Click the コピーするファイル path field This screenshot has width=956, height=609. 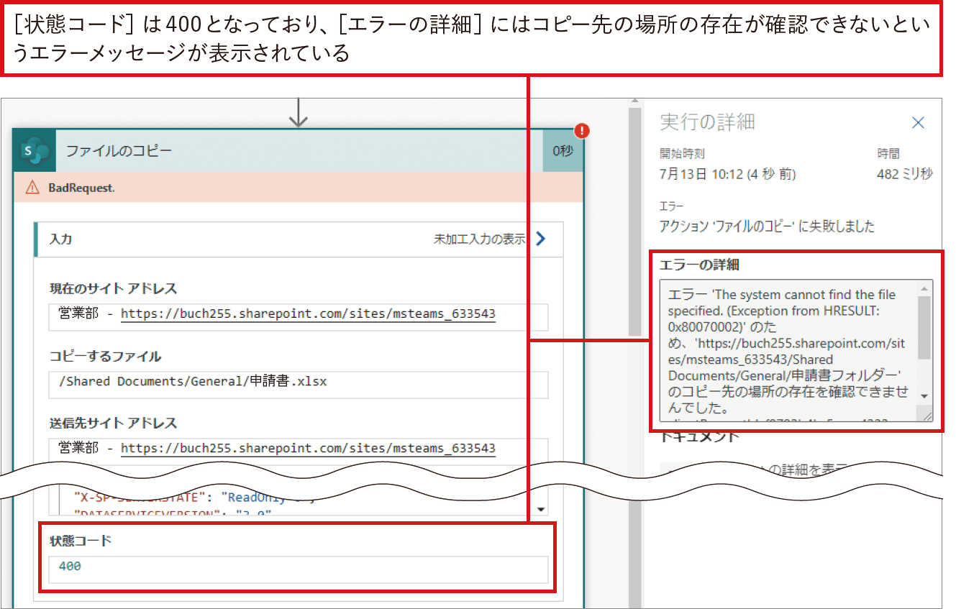[299, 385]
